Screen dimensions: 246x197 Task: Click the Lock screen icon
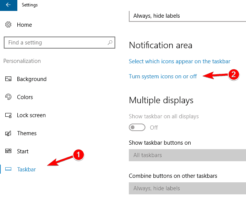(x=8, y=115)
